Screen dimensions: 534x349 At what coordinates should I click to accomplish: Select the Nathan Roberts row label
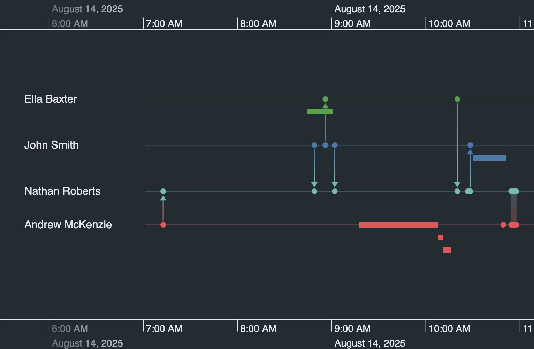(x=62, y=191)
